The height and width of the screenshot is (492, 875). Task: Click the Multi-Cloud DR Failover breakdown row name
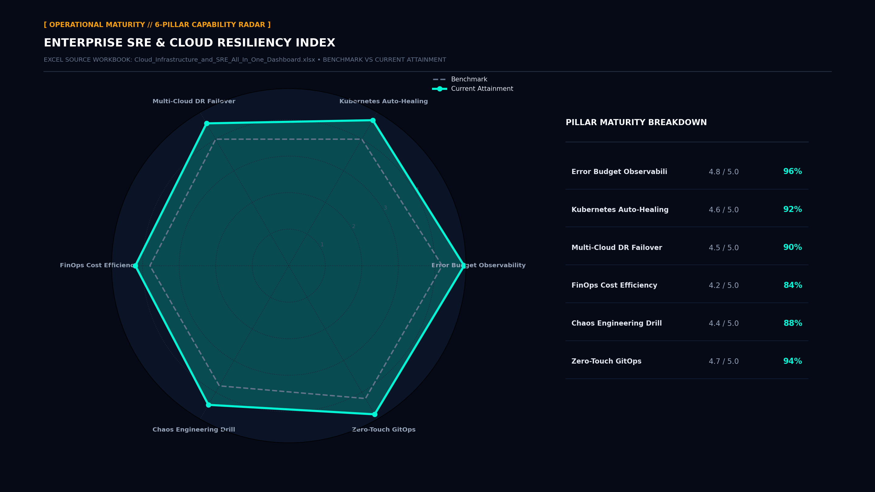point(617,248)
